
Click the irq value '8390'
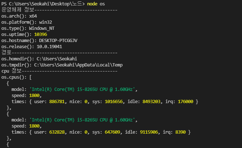pos(180,132)
